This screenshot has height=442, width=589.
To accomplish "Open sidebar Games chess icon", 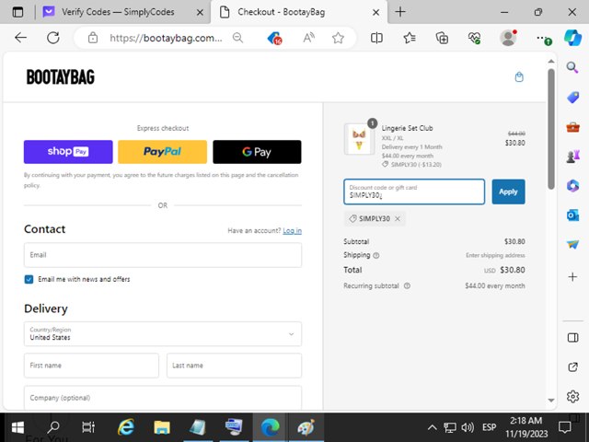I will coord(572,156).
